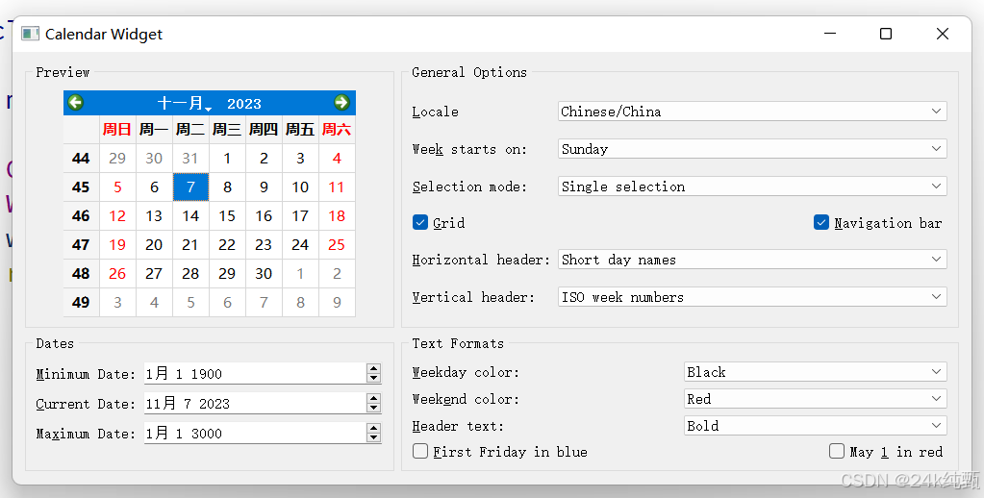Go to next month with green right arrow
Viewport: 984px width, 498px height.
coord(342,102)
